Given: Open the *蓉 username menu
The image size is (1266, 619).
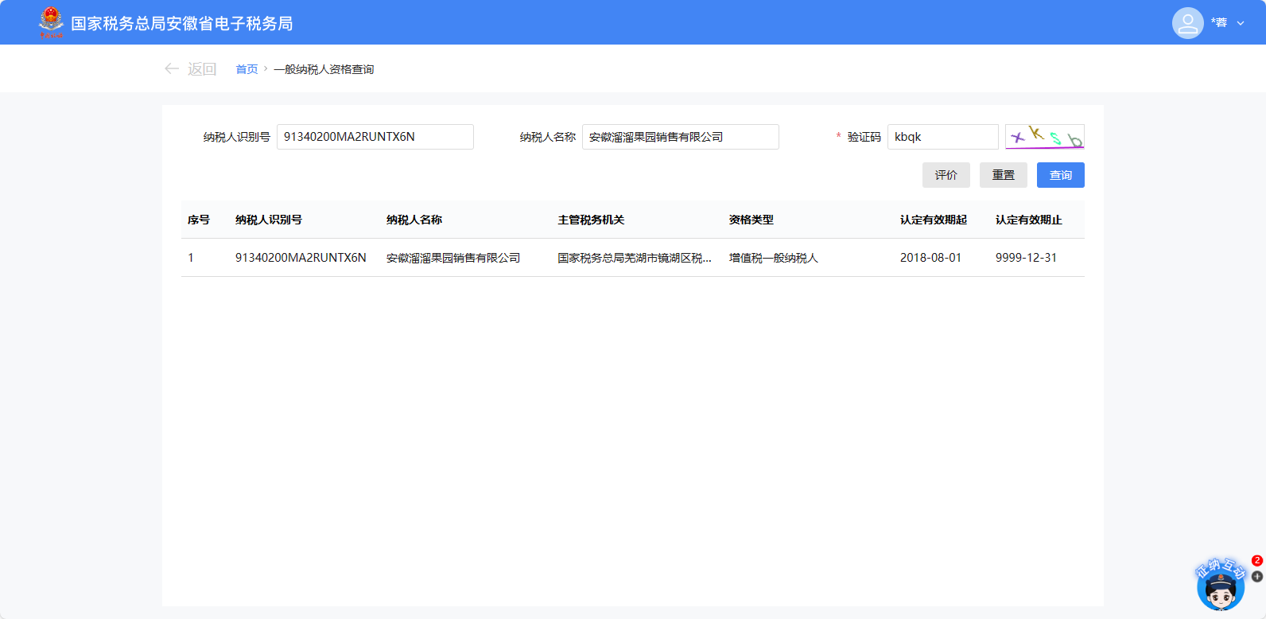Looking at the screenshot, I should tap(1218, 23).
